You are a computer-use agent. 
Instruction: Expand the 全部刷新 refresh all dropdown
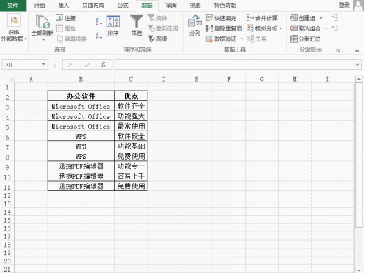[43, 40]
